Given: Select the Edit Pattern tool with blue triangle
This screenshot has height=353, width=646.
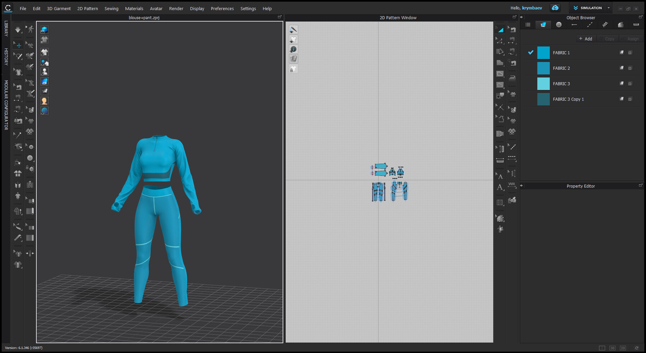Looking at the screenshot, I should click(500, 30).
